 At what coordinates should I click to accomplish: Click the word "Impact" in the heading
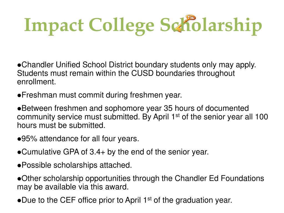(54, 26)
